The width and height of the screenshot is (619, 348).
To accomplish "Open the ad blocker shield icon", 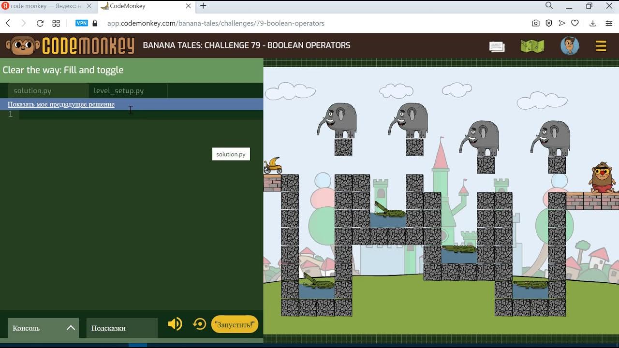I will pos(549,23).
